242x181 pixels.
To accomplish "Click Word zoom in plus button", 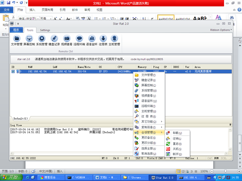I will tap(239, 171).
